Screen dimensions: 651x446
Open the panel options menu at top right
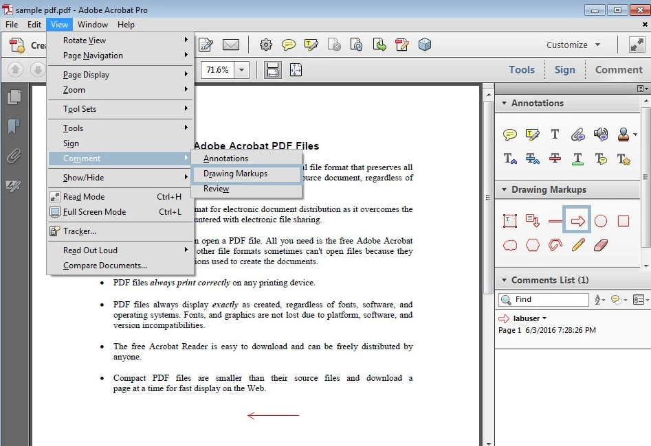click(x=642, y=89)
